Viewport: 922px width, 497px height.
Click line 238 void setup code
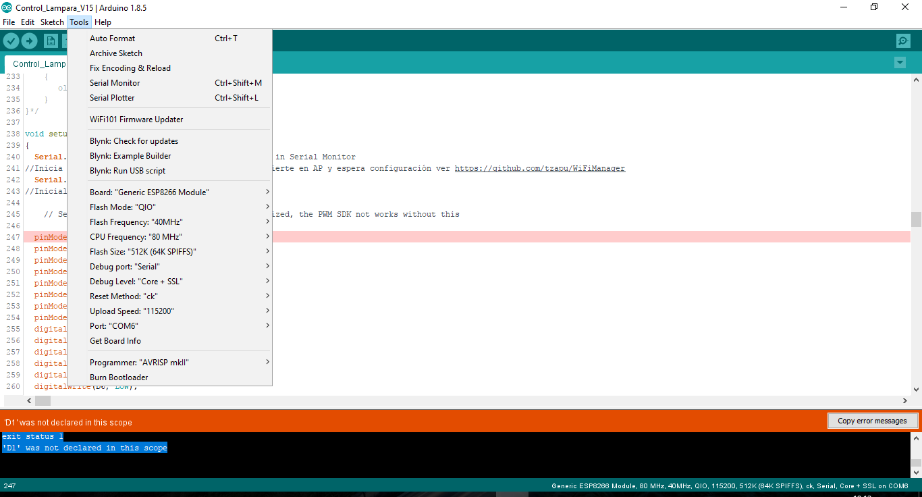[45, 134]
